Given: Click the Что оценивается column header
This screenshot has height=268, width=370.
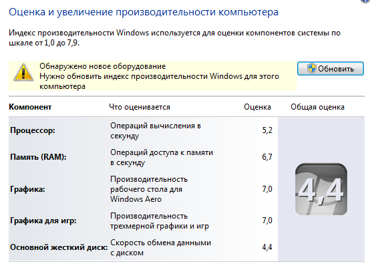Looking at the screenshot, I should [140, 107].
